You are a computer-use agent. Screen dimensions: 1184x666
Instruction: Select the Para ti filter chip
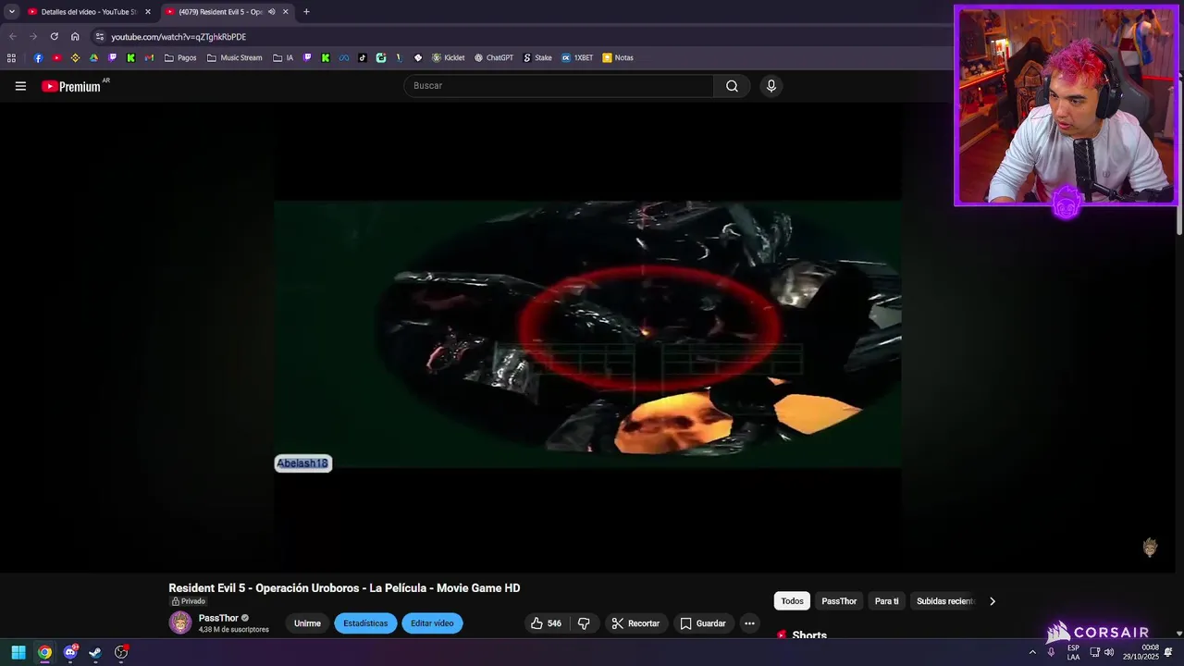pos(886,601)
